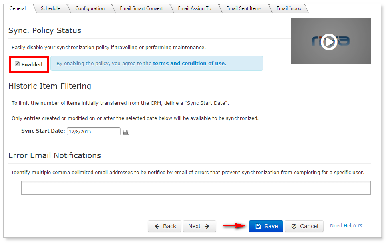This screenshot has width=386, height=243.
Task: Open the Email Smart Convert tab
Action: point(141,8)
